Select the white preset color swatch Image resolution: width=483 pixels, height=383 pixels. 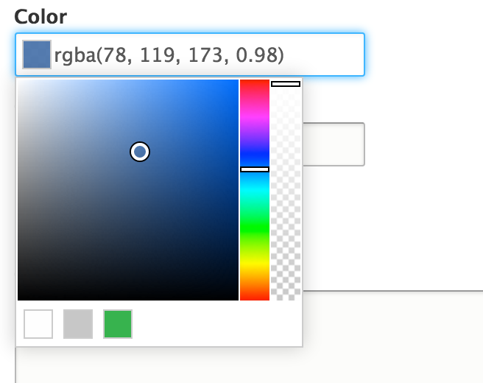pyautogui.click(x=38, y=324)
